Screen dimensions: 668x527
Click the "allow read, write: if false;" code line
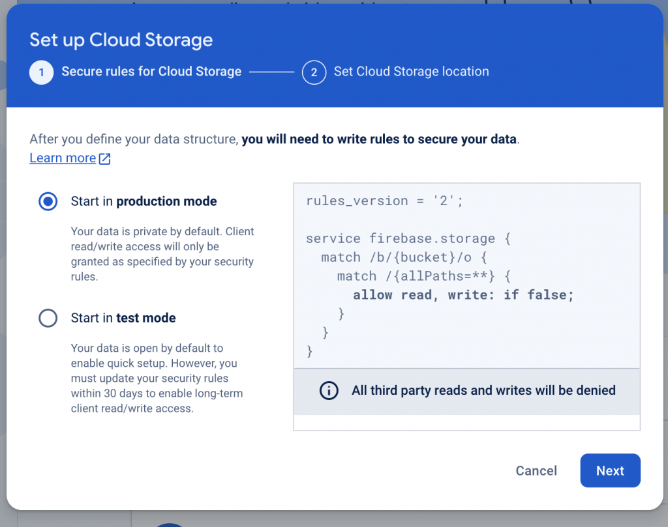tap(463, 295)
